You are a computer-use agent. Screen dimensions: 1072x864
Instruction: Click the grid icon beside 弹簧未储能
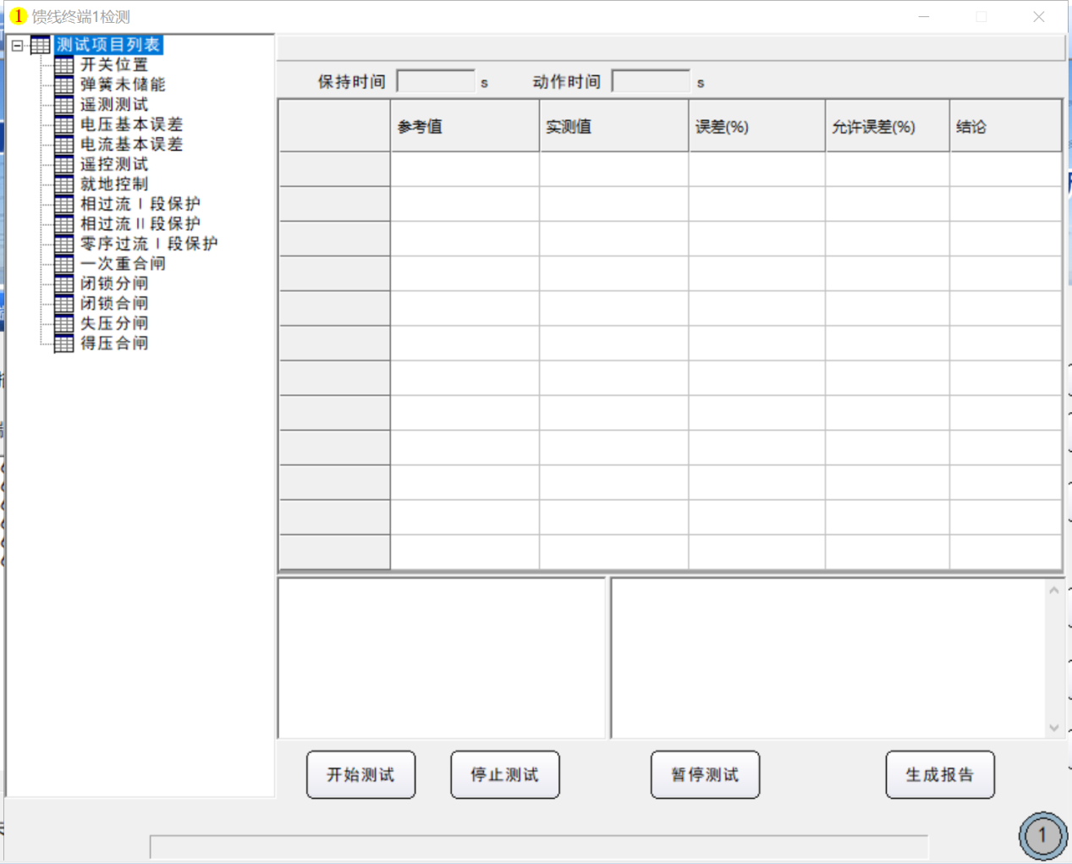[63, 85]
